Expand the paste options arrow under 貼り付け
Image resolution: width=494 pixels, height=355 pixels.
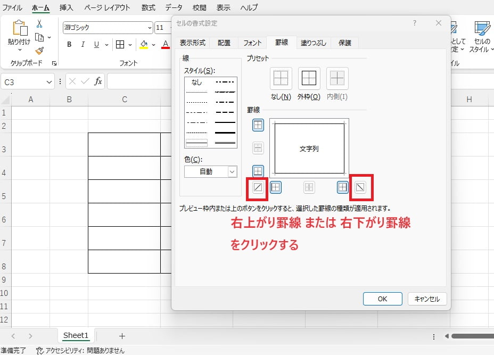coord(20,50)
